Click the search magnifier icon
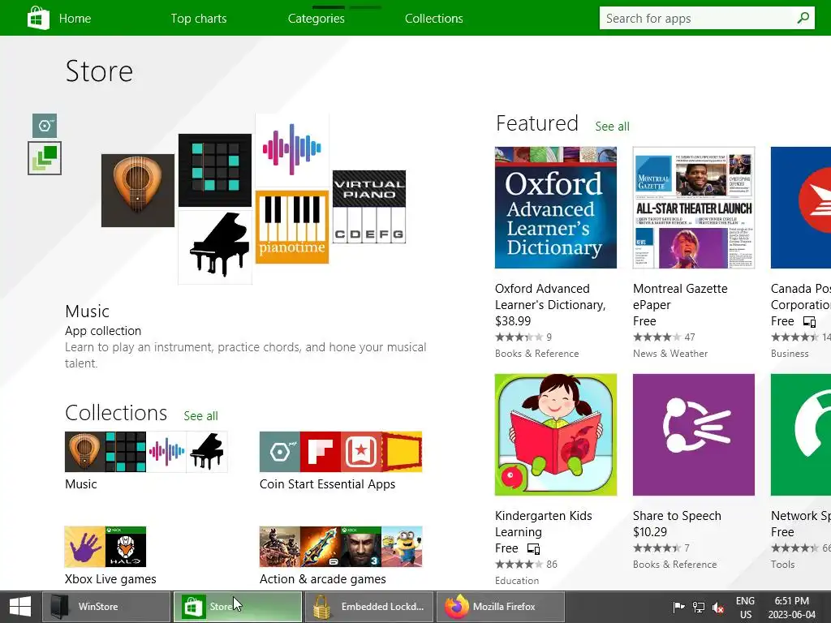The height and width of the screenshot is (623, 831). [803, 18]
